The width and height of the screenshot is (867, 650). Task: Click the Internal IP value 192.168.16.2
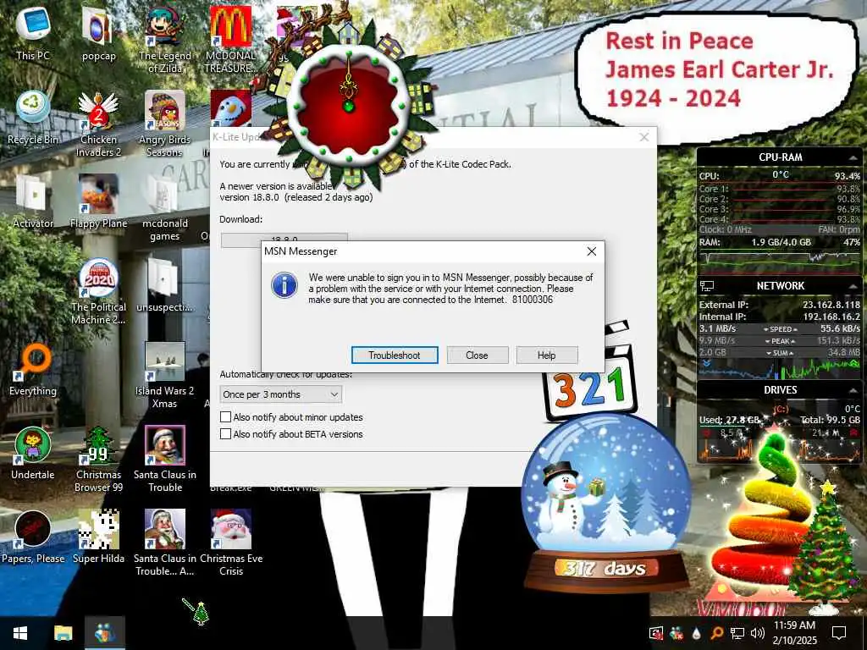pyautogui.click(x=831, y=317)
